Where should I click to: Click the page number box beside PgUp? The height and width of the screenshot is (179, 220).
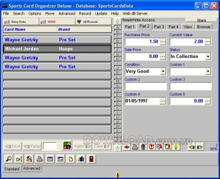tap(50, 146)
